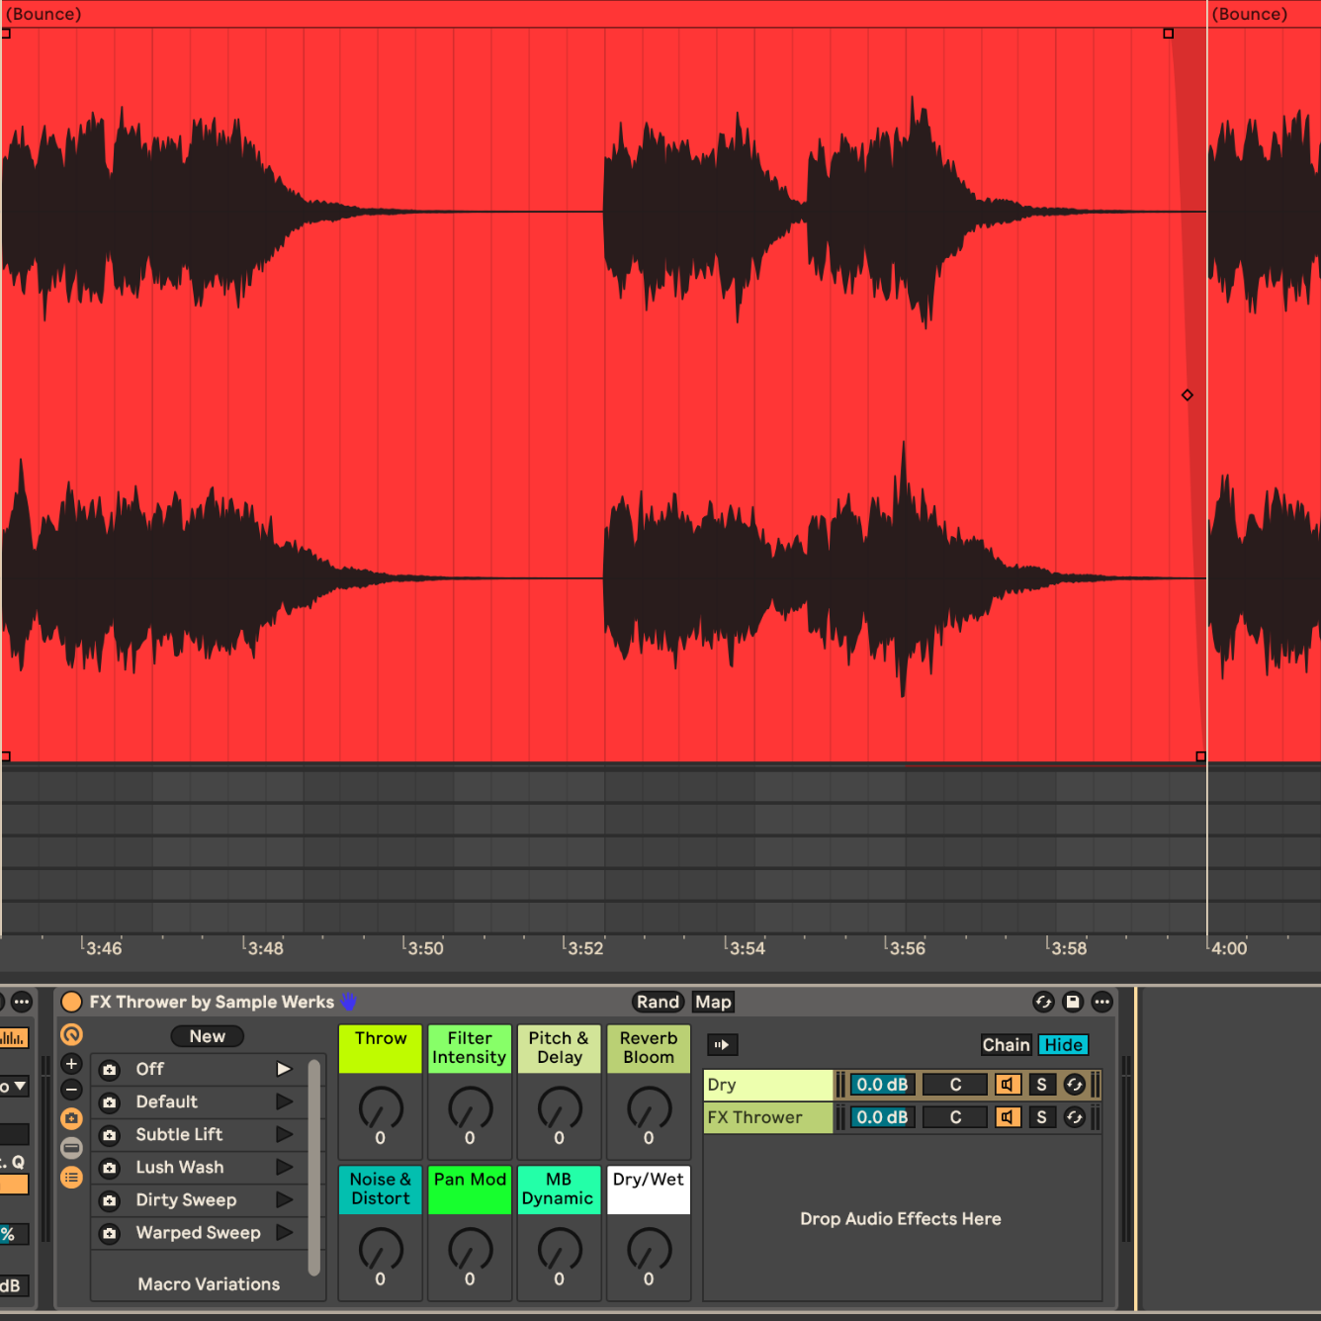Click the auto select chain icon
This screenshot has height=1321, width=1321.
pos(722,1045)
